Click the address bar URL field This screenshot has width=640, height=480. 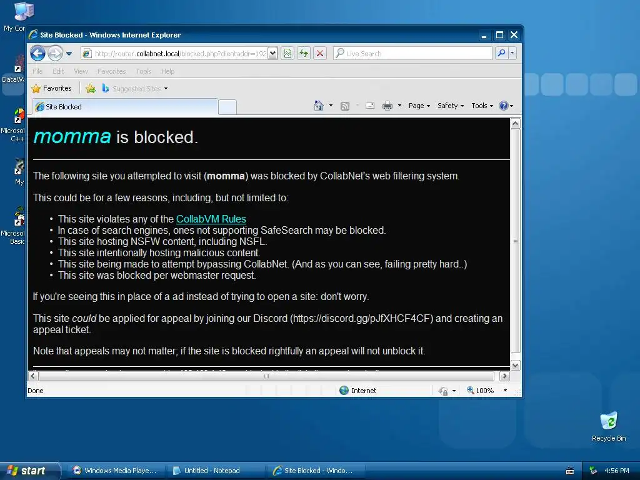(174, 54)
